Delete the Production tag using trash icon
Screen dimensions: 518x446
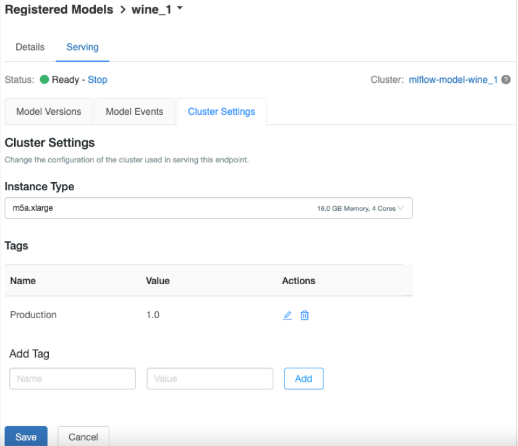pos(305,315)
